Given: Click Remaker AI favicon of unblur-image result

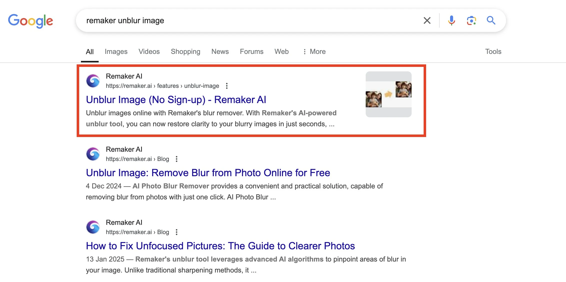Looking at the screenshot, I should (93, 81).
